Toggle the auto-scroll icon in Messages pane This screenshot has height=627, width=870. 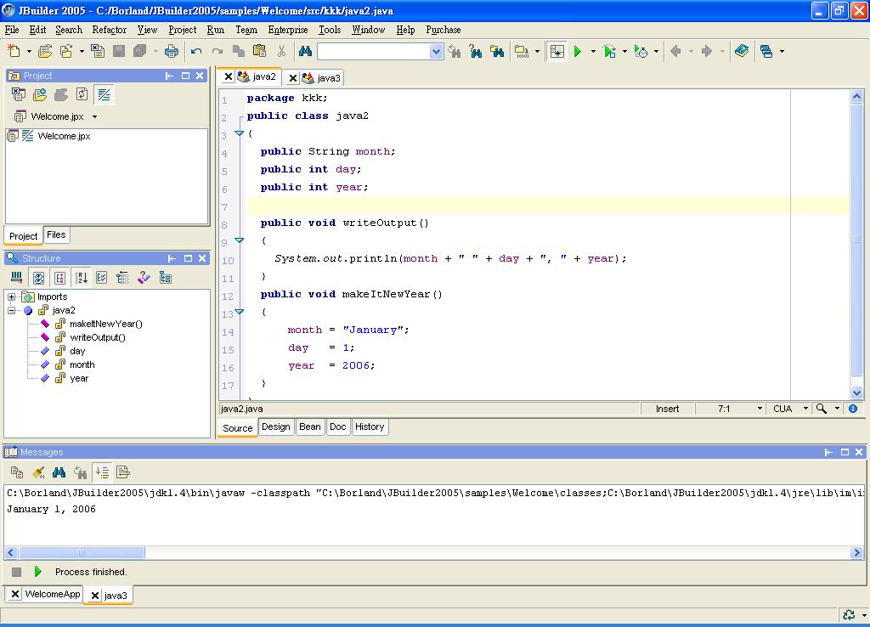coord(103,472)
